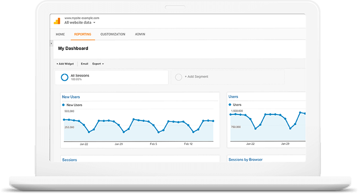
Task: Open the Export dropdown menu
Action: [x=98, y=64]
